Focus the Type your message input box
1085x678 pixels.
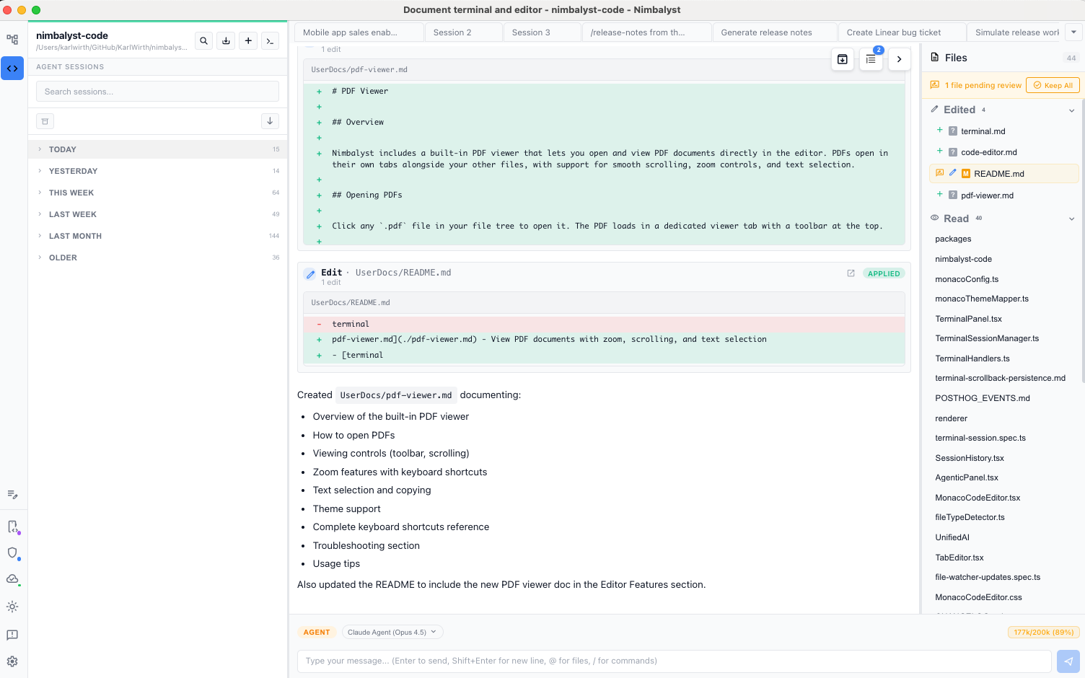[674, 661]
